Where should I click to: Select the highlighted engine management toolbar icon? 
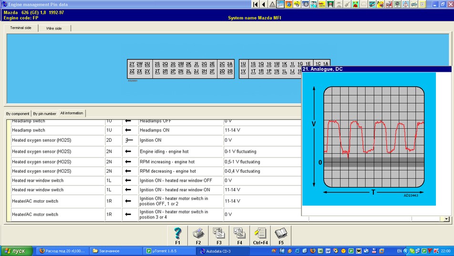click(280, 4)
